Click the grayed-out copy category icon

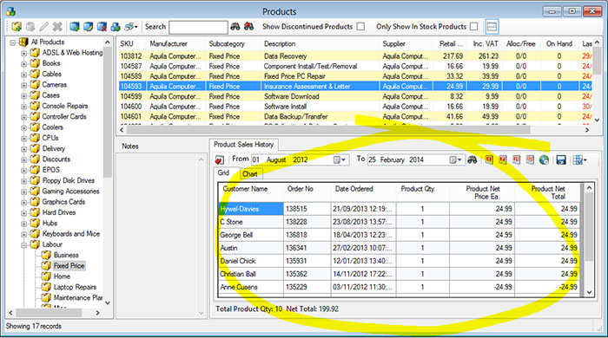point(30,27)
